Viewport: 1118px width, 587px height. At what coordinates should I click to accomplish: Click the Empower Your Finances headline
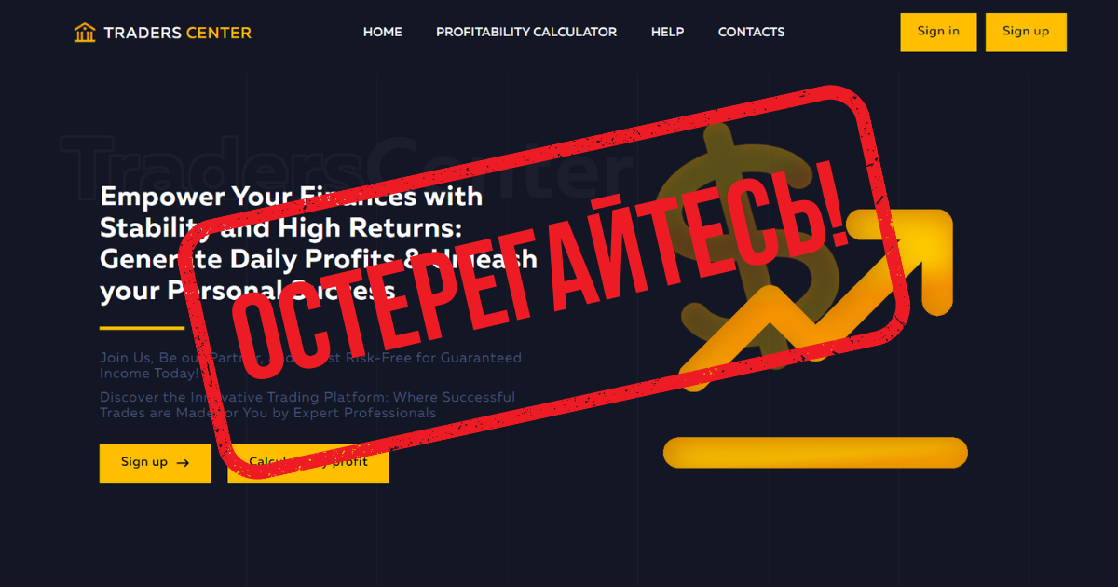click(x=319, y=244)
